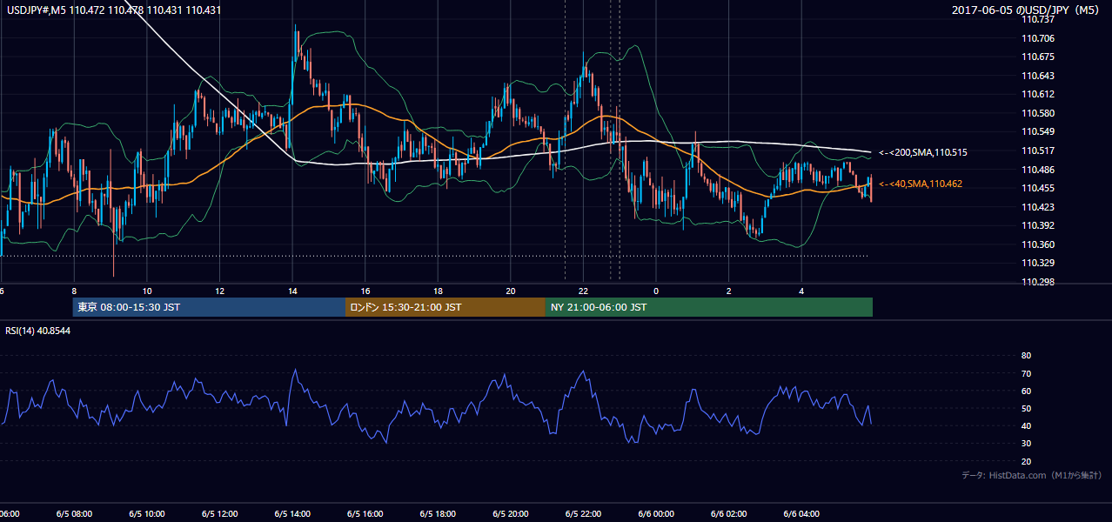Click price axis label 110.706
Image resolution: width=1112 pixels, height=522 pixels.
[1040, 38]
